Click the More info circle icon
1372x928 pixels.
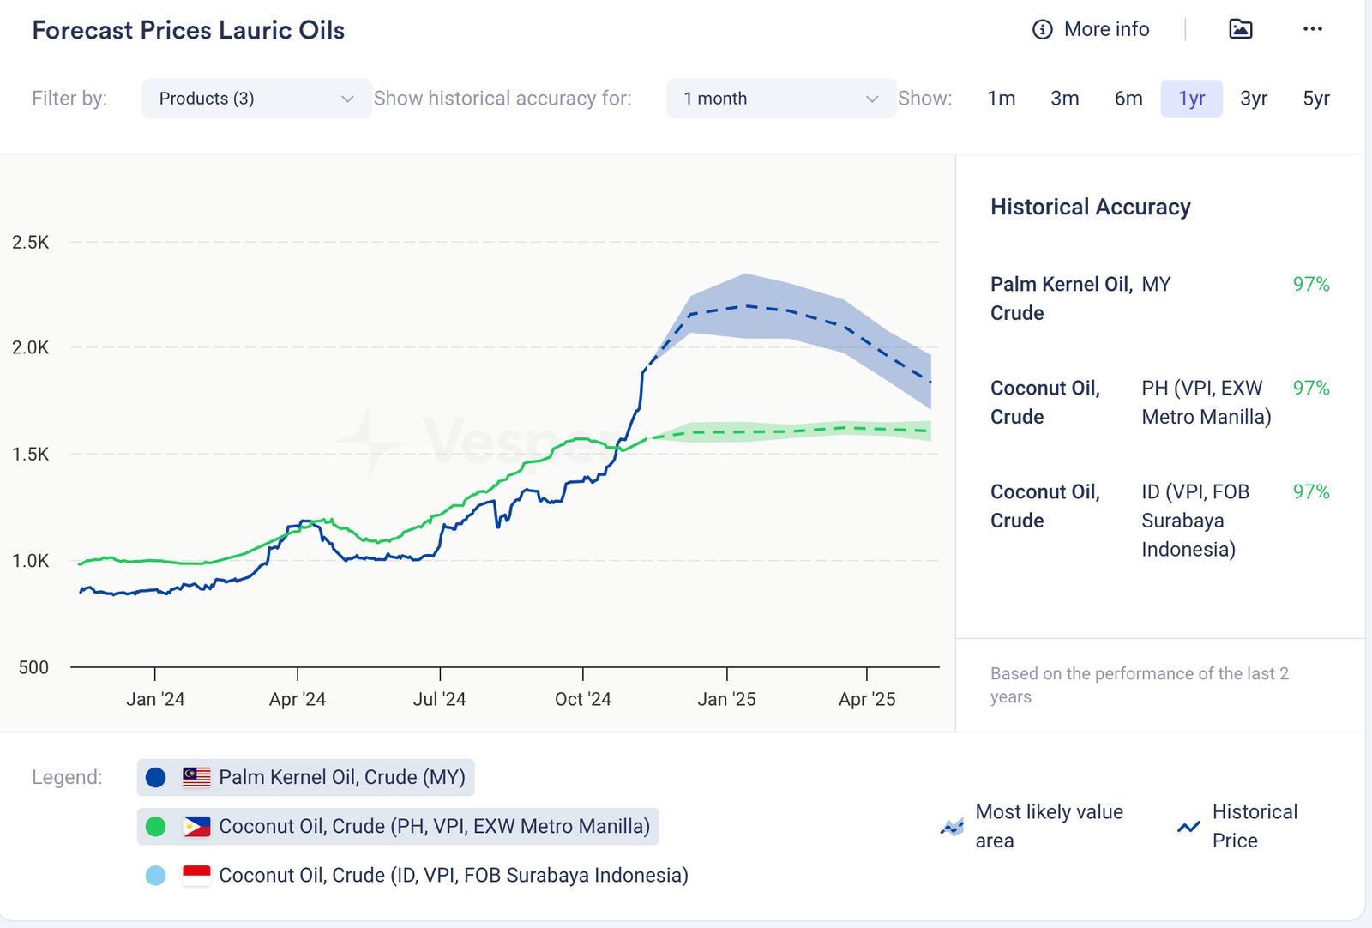click(1042, 30)
